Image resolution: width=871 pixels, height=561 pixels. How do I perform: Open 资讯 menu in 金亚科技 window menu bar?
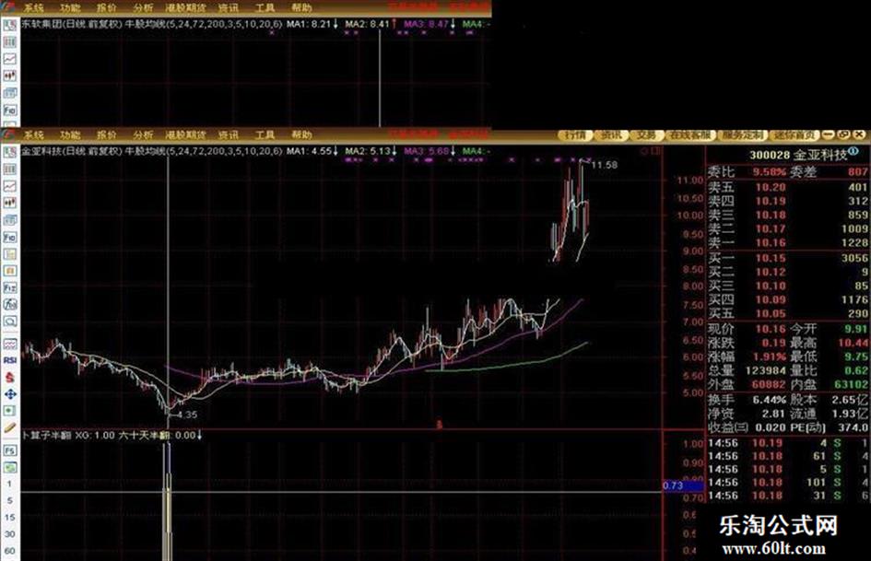[x=229, y=135]
